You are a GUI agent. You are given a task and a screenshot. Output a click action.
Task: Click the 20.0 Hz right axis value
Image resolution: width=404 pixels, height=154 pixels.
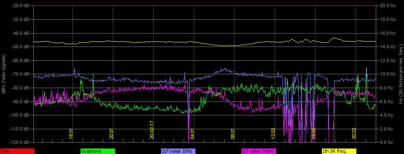click(388, 5)
